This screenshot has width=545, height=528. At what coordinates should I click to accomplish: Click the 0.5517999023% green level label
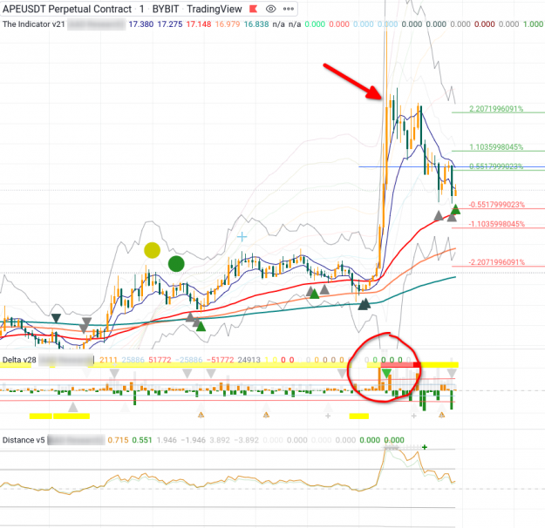point(496,166)
